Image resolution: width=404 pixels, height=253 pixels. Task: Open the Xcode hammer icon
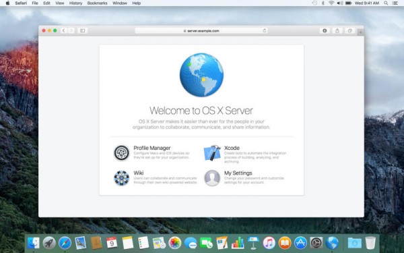tap(212, 153)
